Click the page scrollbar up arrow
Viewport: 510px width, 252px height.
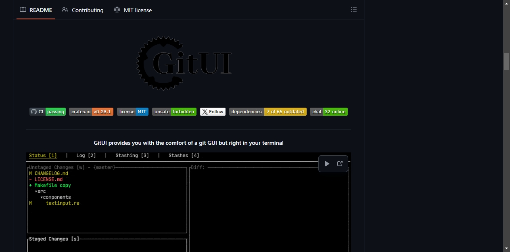[x=507, y=4]
